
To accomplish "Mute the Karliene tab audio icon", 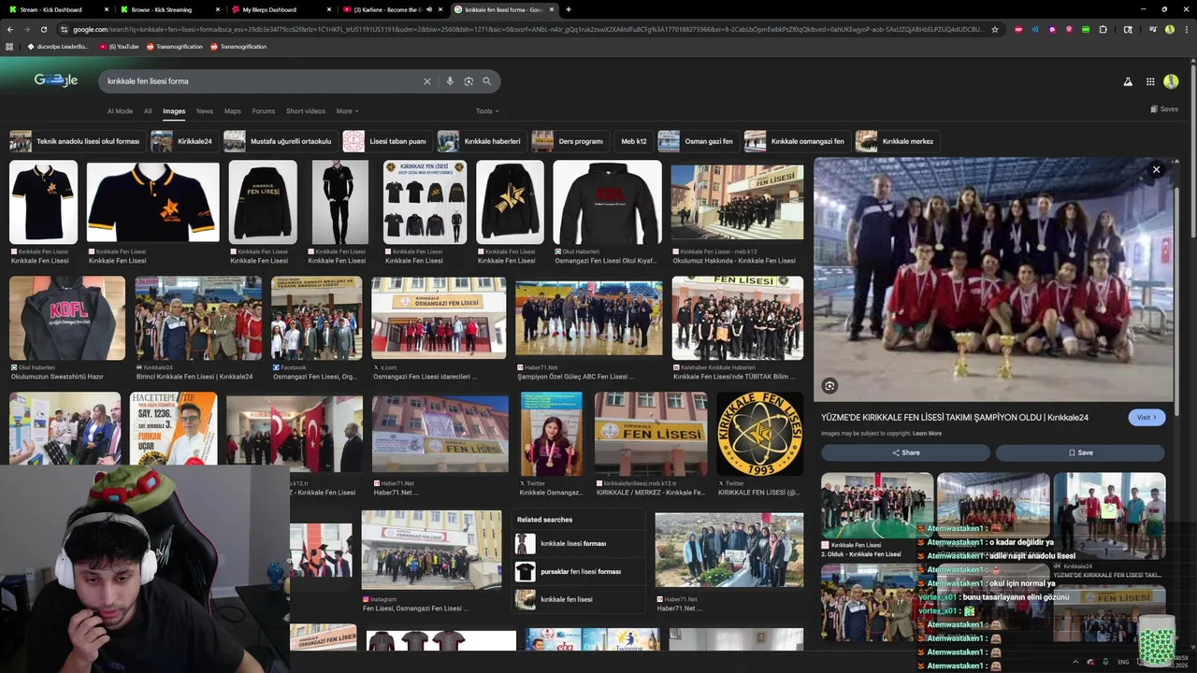I will (428, 9).
